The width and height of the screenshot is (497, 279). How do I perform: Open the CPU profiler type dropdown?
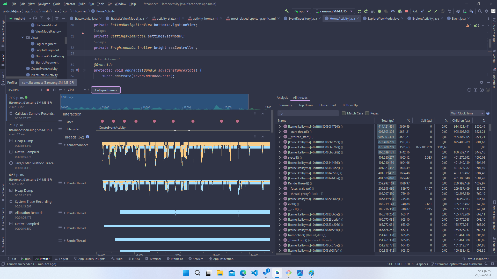point(77,90)
